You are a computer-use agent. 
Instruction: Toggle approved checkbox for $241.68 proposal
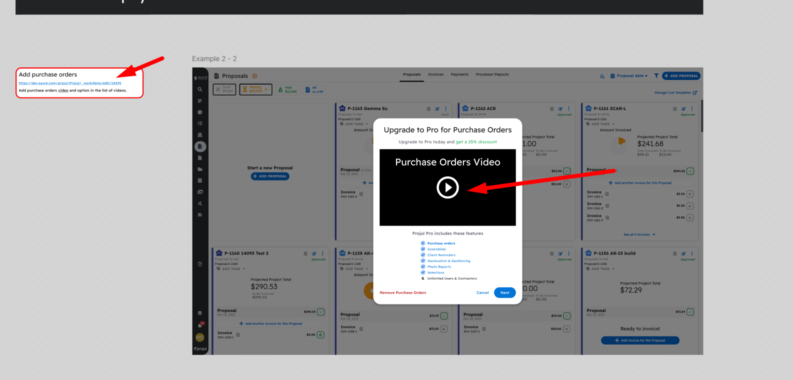click(x=690, y=171)
